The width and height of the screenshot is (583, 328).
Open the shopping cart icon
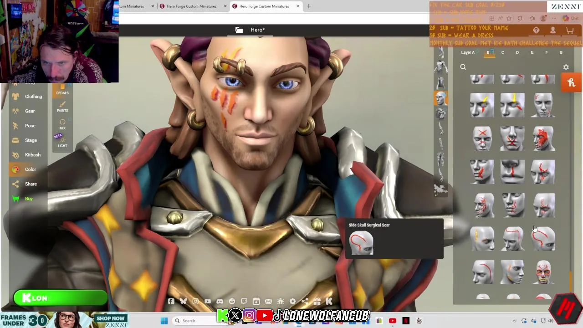[x=569, y=30]
